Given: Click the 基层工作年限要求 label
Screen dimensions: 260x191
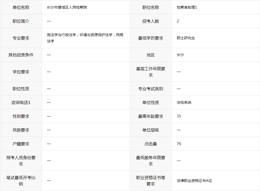Looking at the screenshot, I should (x=151, y=72).
